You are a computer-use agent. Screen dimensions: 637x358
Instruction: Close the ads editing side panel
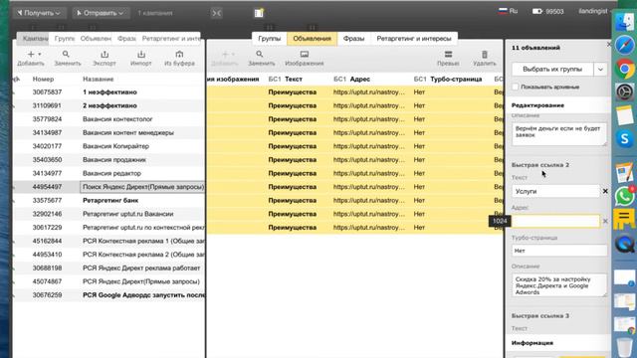608,44
